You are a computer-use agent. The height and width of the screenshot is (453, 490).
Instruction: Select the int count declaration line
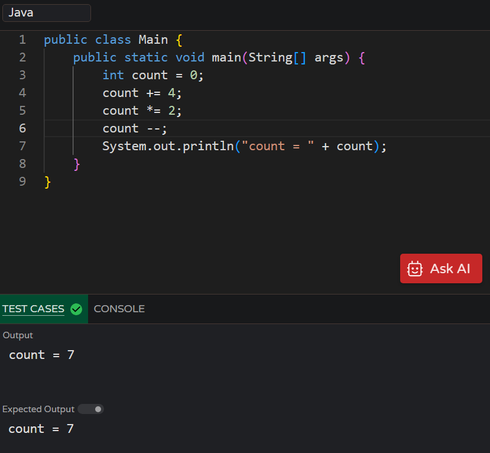coord(152,75)
